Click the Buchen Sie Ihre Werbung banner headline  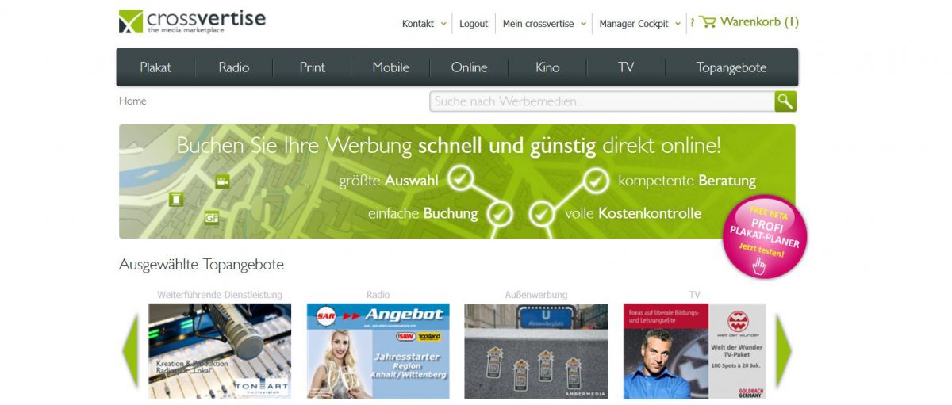tap(449, 146)
